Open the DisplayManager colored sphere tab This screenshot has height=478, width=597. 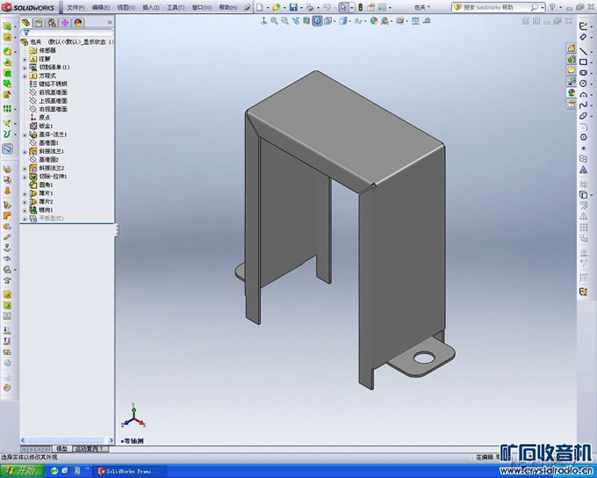click(78, 23)
